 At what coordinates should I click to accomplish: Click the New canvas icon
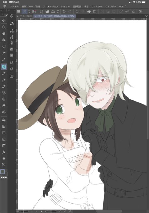coord(41,12)
